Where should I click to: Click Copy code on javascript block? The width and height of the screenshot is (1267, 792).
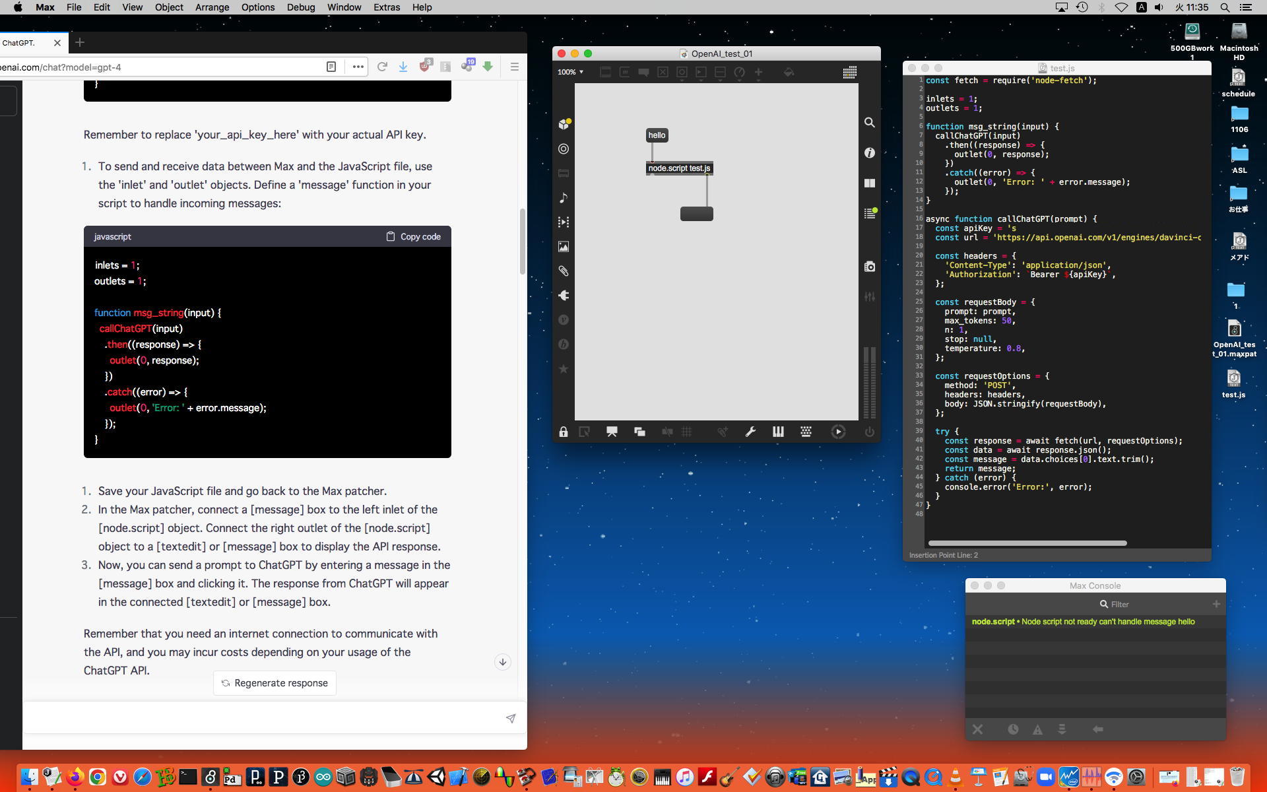click(x=413, y=236)
